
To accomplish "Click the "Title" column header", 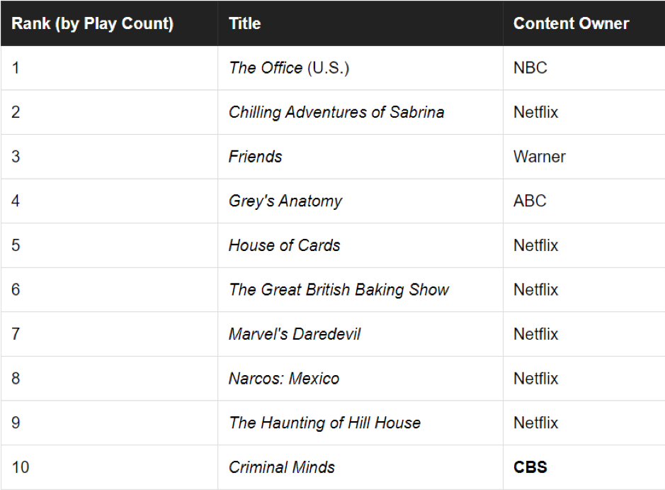I will click(x=245, y=23).
